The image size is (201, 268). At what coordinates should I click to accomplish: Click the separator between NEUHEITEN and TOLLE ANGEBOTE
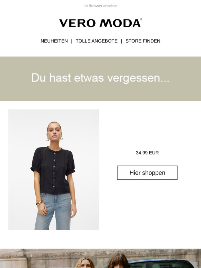tap(72, 41)
